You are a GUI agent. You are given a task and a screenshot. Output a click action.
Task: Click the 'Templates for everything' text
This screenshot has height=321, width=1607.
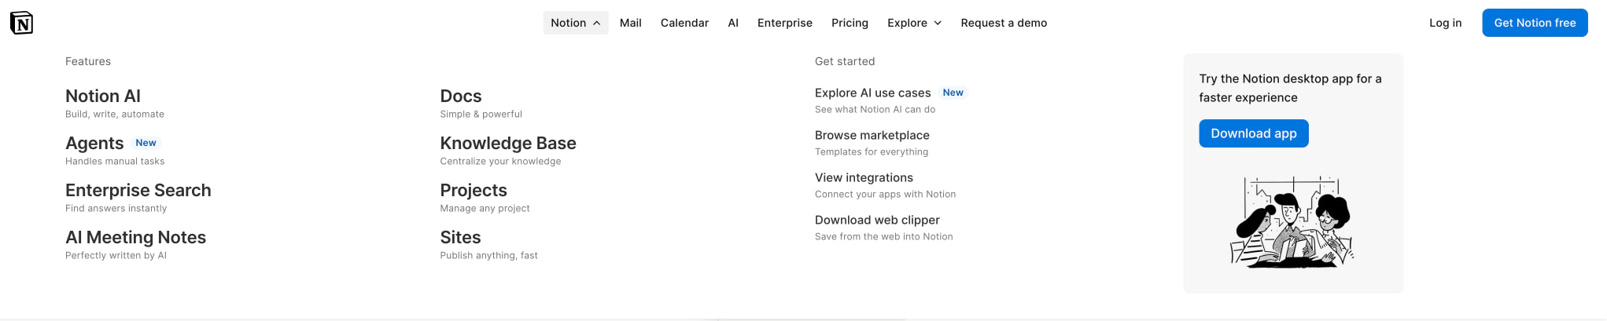(x=872, y=151)
